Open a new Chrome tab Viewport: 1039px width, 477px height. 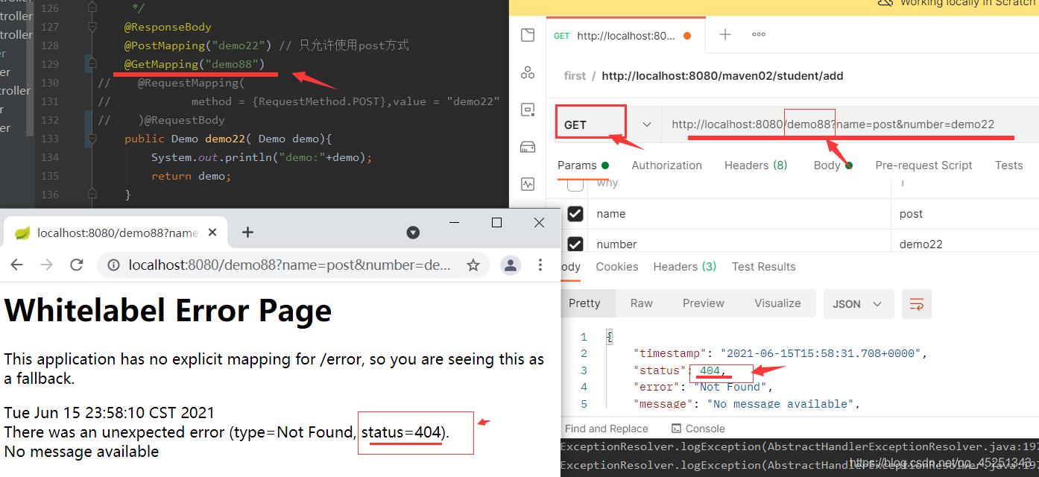(247, 233)
